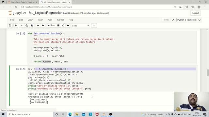
Task: Rename notebook by clicking ML_LogisticRegression title
Action: pyautogui.click(x=46, y=13)
